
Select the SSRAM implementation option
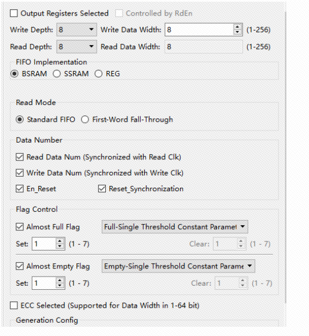pyautogui.click(x=57, y=74)
